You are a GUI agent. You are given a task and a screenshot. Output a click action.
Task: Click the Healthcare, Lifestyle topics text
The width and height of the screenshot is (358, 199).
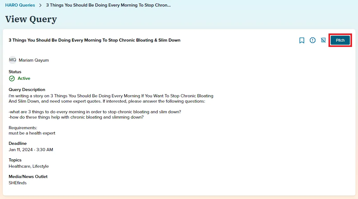tap(29, 166)
